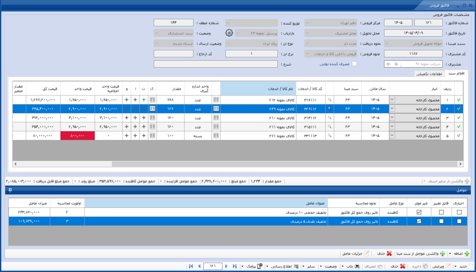The image size is (476, 272).
Task: Click green plus icon in row 1
Action: tap(144, 100)
